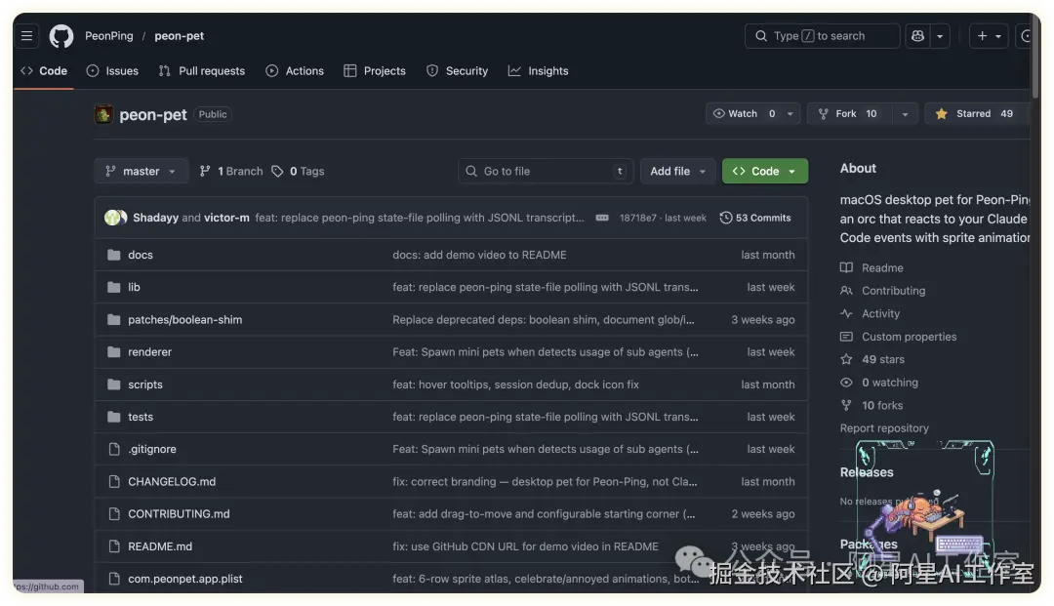The height and width of the screenshot is (606, 1054).
Task: Click the plus create-new button
Action: pos(982,35)
